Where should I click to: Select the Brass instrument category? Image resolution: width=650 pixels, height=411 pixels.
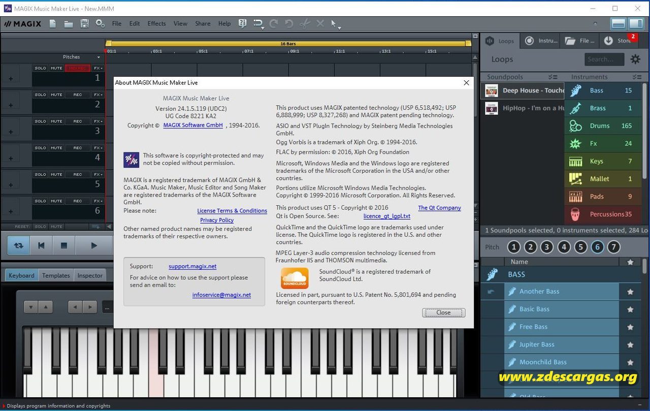tap(603, 108)
